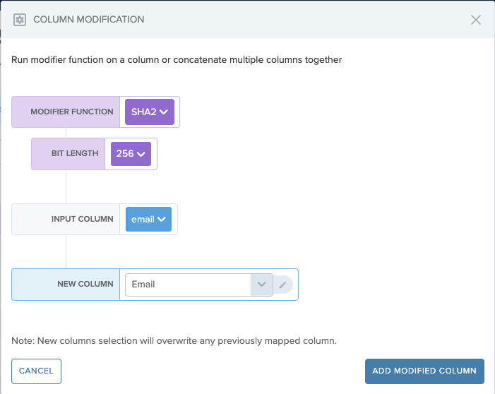Click the Bit Length label block
The image size is (495, 394).
pos(68,154)
